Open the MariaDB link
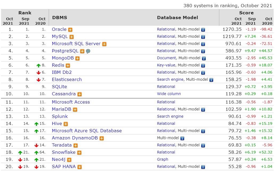Viewport: 276px width, 171px height. [61, 109]
